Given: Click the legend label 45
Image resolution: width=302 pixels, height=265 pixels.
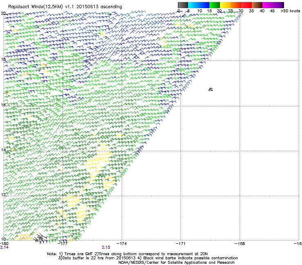Looking at the screenshot, I should [x=272, y=11].
